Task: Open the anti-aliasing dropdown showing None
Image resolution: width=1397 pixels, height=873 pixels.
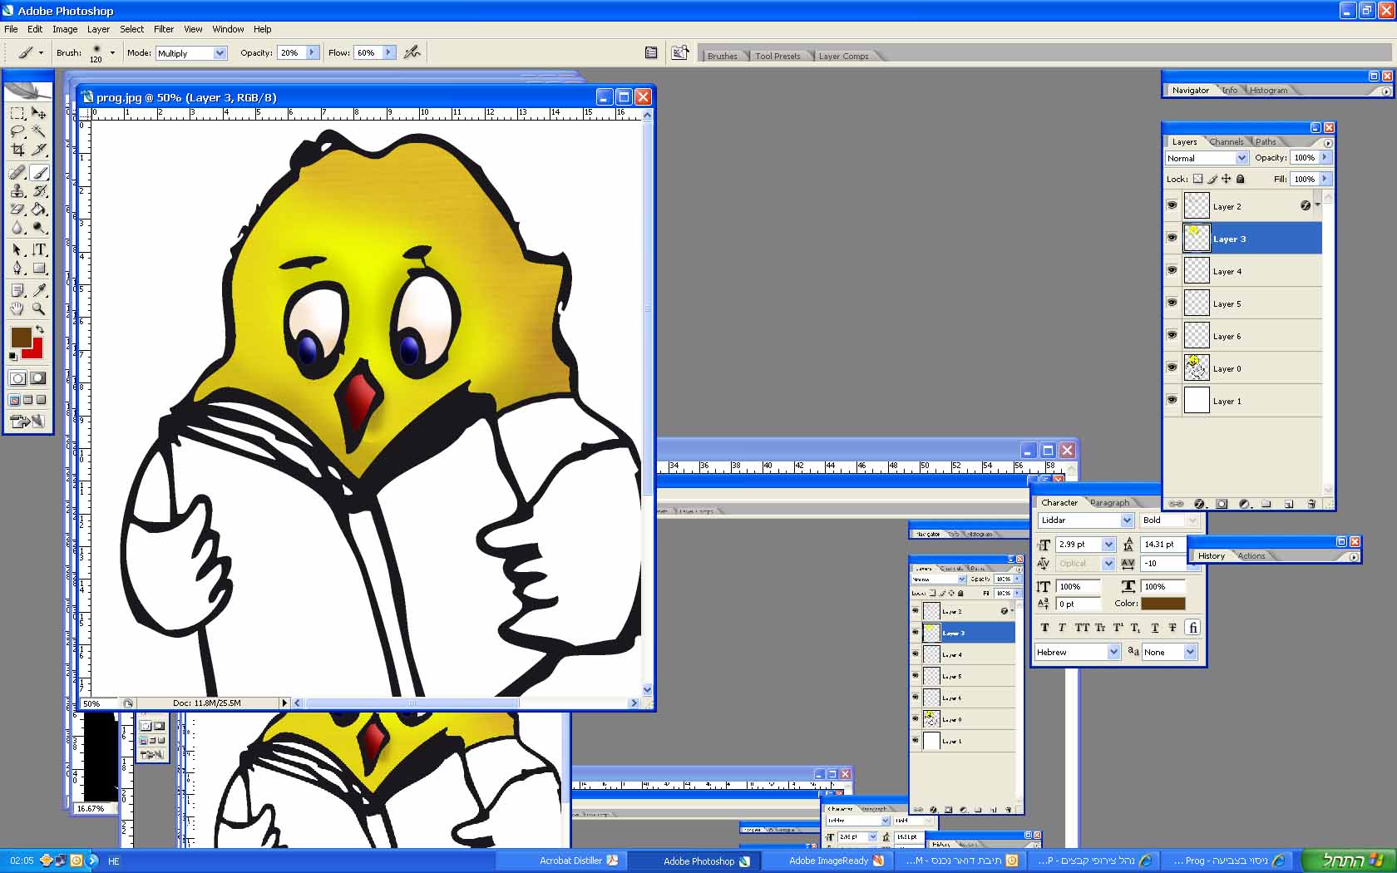Action: (x=1169, y=652)
